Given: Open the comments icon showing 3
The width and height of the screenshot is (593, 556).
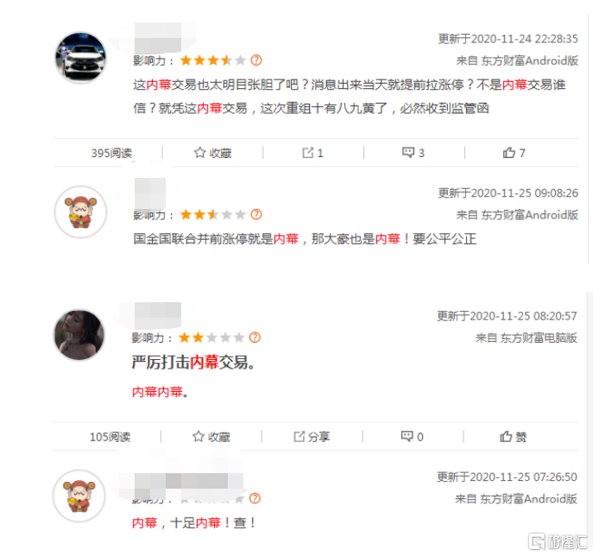Looking at the screenshot, I should coord(408,153).
